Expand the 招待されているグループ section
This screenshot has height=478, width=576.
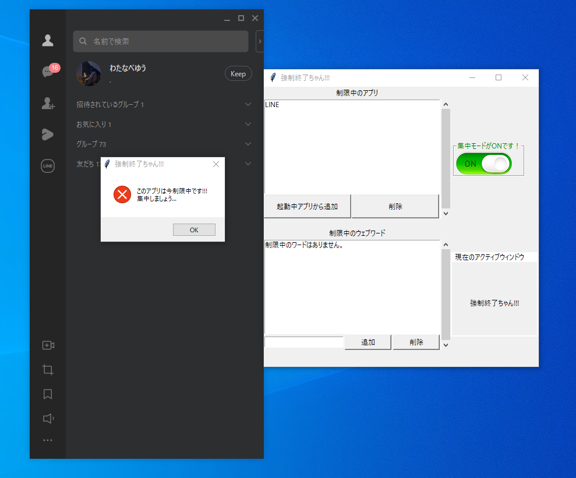(248, 105)
